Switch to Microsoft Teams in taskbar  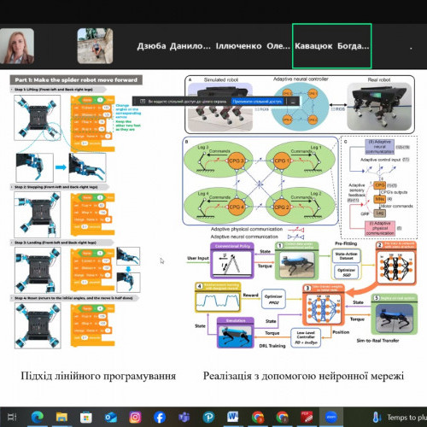(x=184, y=418)
